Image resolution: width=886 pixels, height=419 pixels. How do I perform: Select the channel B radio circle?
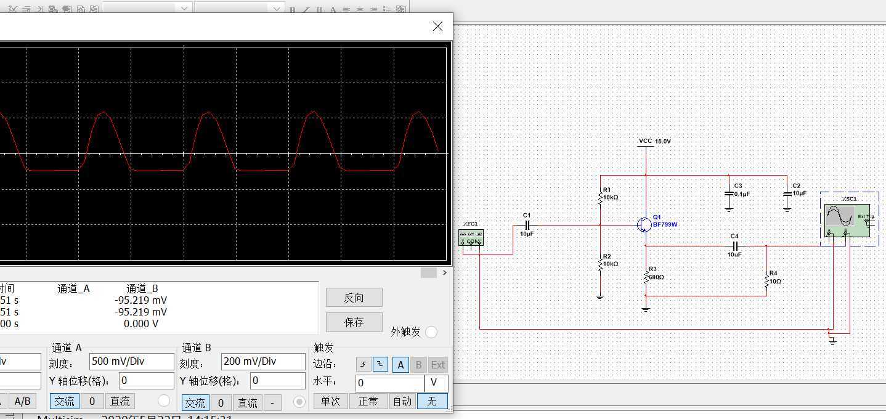point(299,402)
